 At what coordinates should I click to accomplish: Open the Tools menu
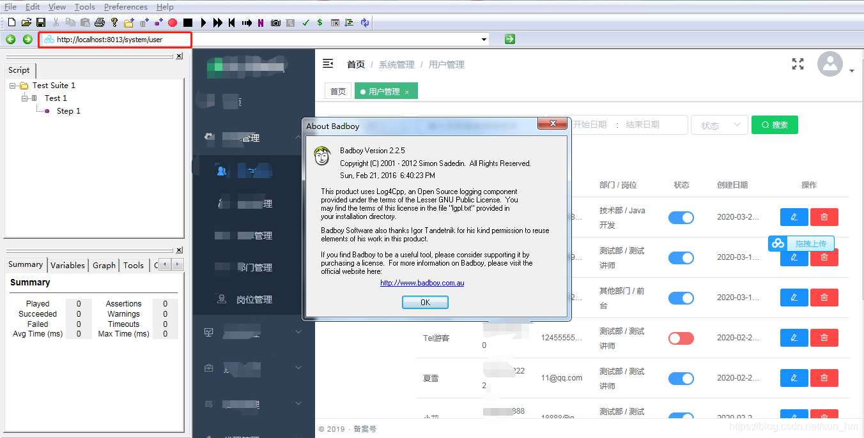84,6
